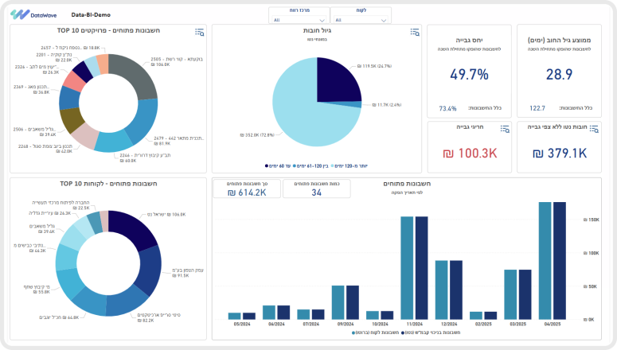
Task: Click the 379.1K net debts value
Action: coord(559,154)
